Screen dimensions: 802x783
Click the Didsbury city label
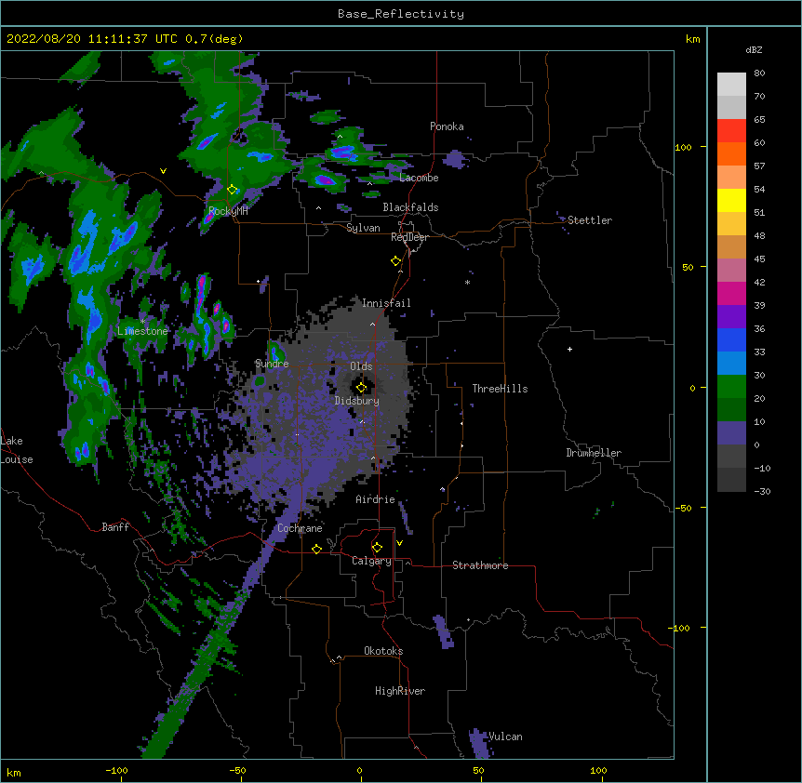357,401
